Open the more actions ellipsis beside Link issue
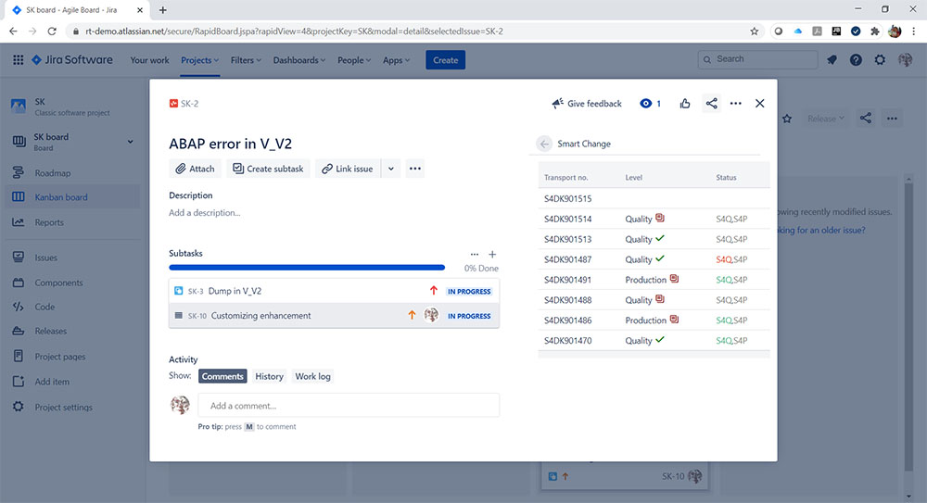Viewport: 927px width, 503px height. point(415,169)
